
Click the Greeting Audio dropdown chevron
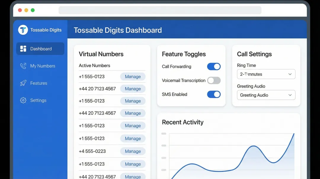click(291, 95)
